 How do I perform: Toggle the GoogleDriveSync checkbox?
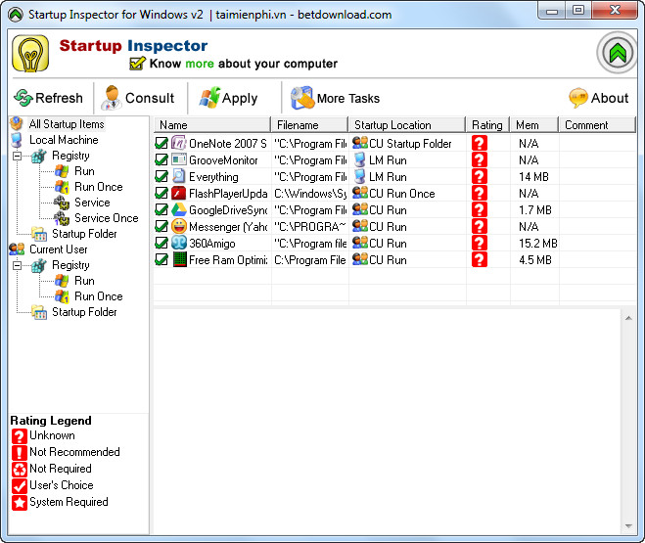[x=161, y=209]
